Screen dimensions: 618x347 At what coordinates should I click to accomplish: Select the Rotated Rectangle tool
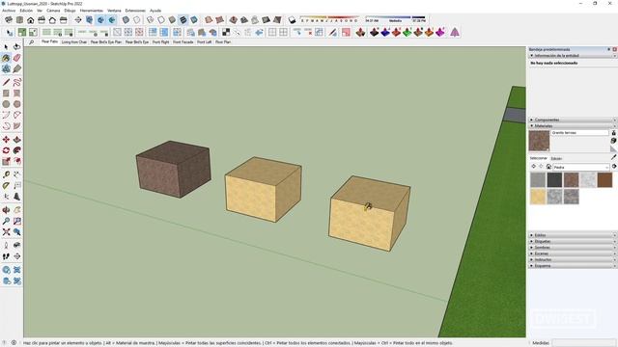(x=17, y=93)
